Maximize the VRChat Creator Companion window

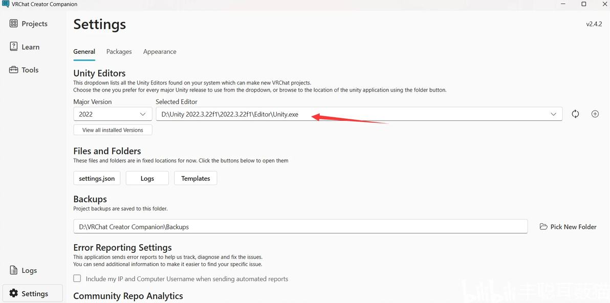point(584,4)
